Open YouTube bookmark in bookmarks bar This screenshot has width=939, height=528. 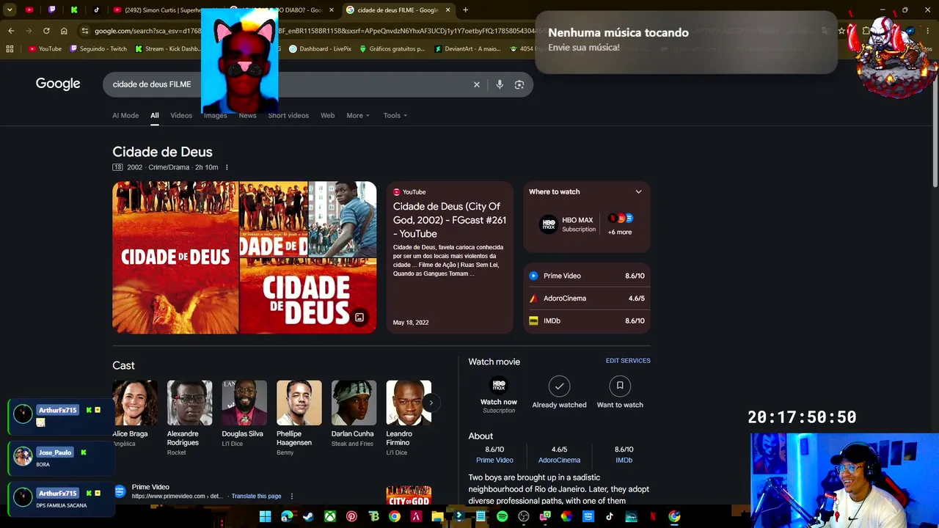[44, 49]
